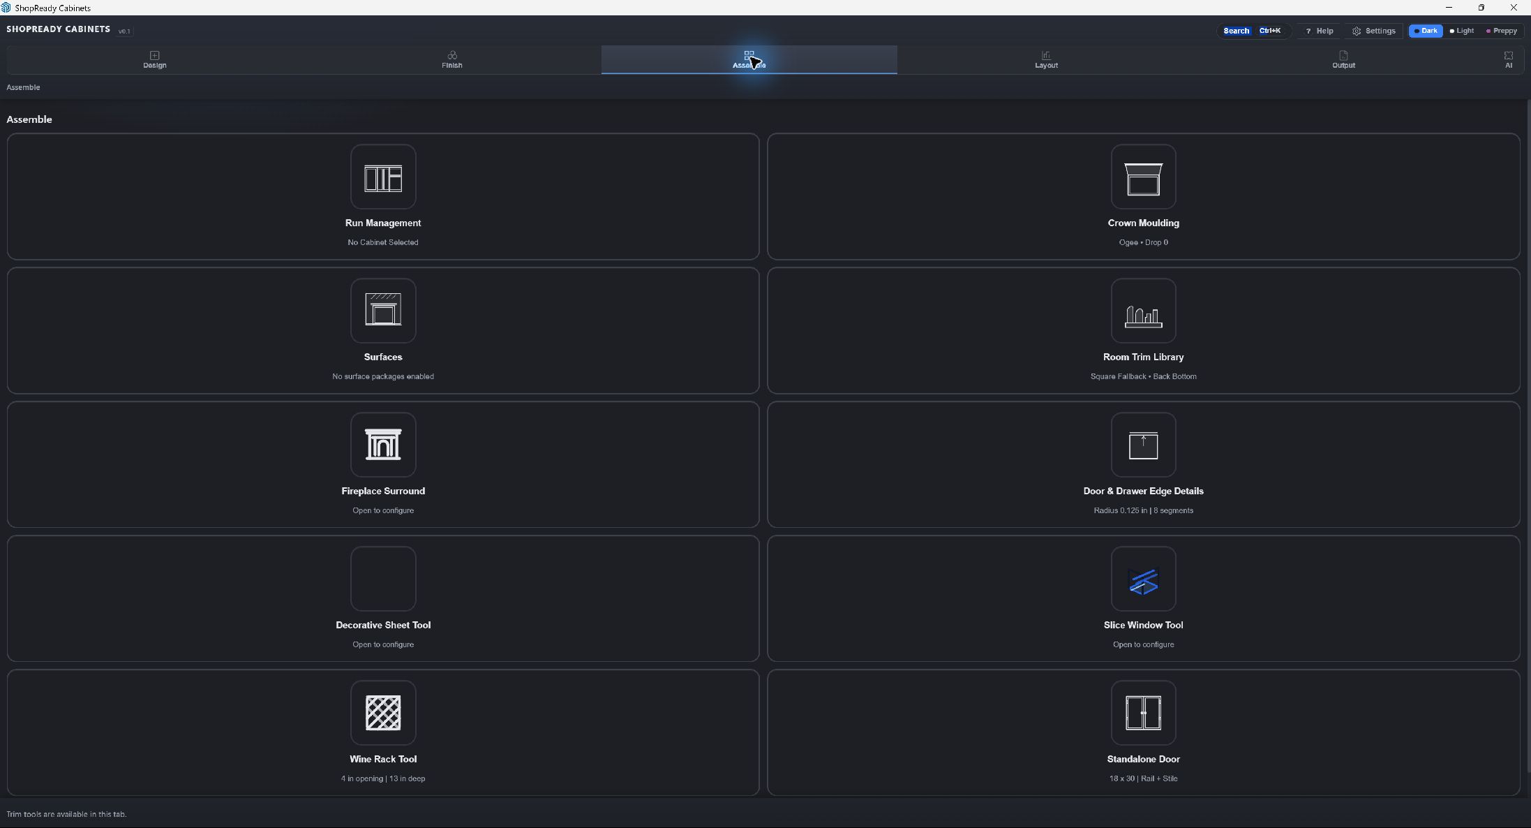Open Door & Drawer Edge Details icon
The height and width of the screenshot is (828, 1531).
coord(1143,445)
